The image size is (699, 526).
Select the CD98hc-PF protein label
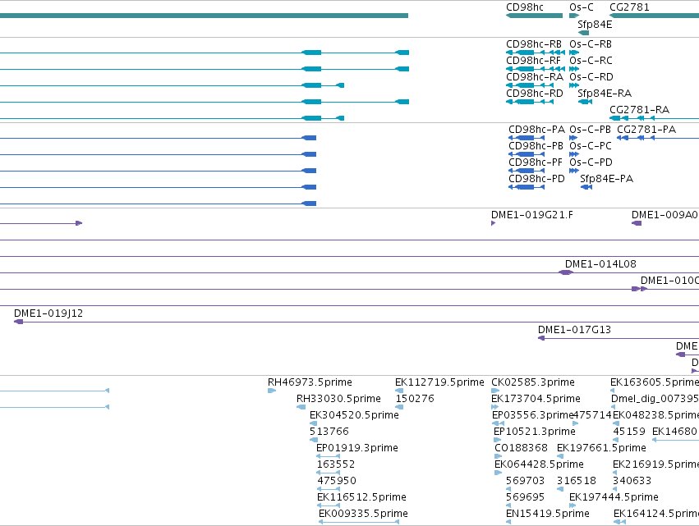coord(536,162)
